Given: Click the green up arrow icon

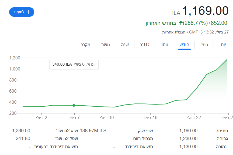Looking at the screenshot, I should tap(181, 23).
